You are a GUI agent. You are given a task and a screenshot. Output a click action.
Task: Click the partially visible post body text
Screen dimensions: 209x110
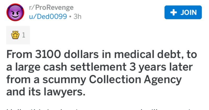coord(104,108)
